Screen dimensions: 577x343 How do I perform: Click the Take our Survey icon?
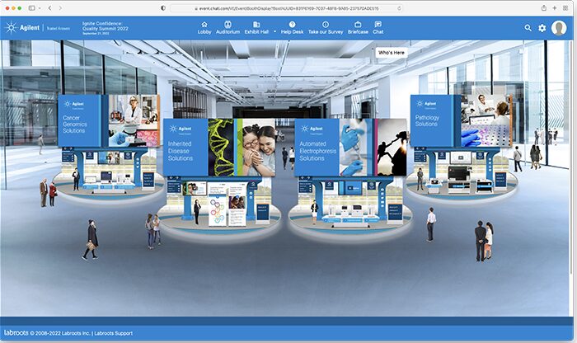tap(326, 27)
